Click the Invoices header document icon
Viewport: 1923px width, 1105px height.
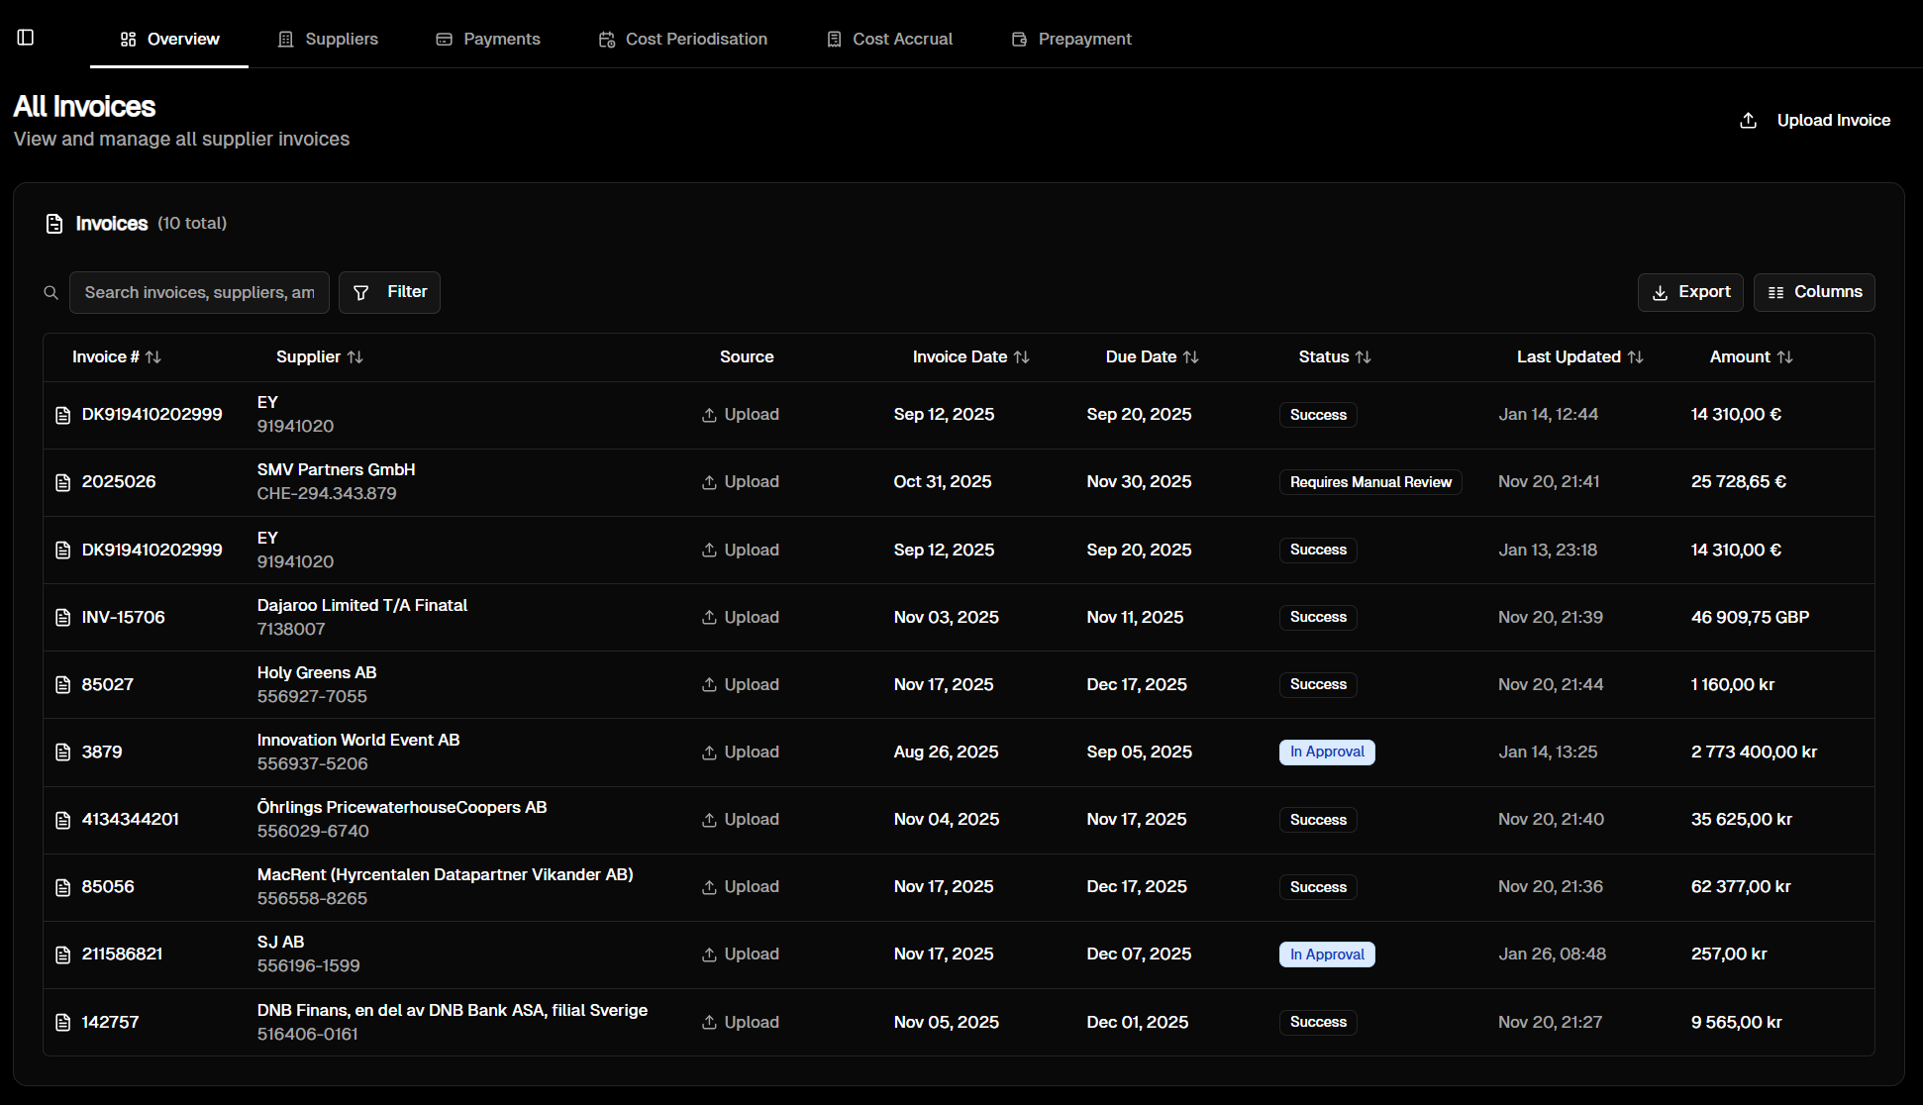click(54, 224)
